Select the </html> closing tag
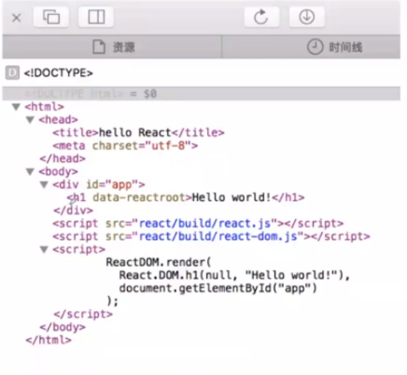This screenshot has width=407, height=375. [48, 340]
